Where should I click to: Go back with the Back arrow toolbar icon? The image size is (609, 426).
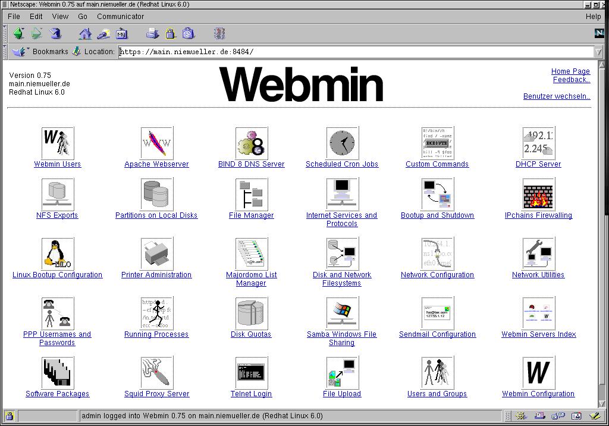point(18,33)
